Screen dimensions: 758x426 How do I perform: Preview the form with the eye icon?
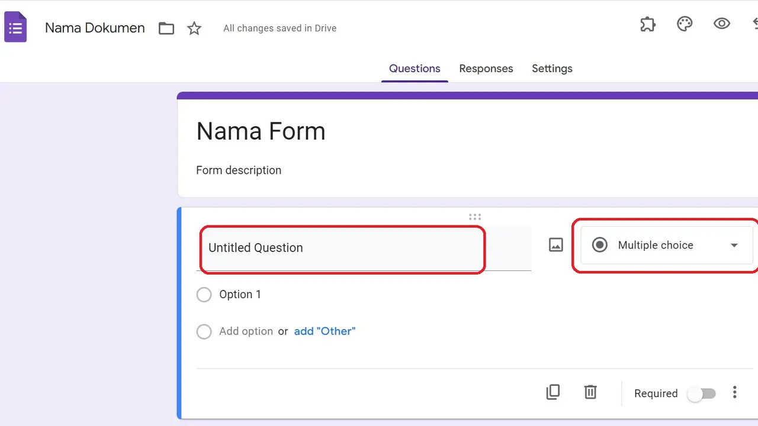(x=722, y=24)
